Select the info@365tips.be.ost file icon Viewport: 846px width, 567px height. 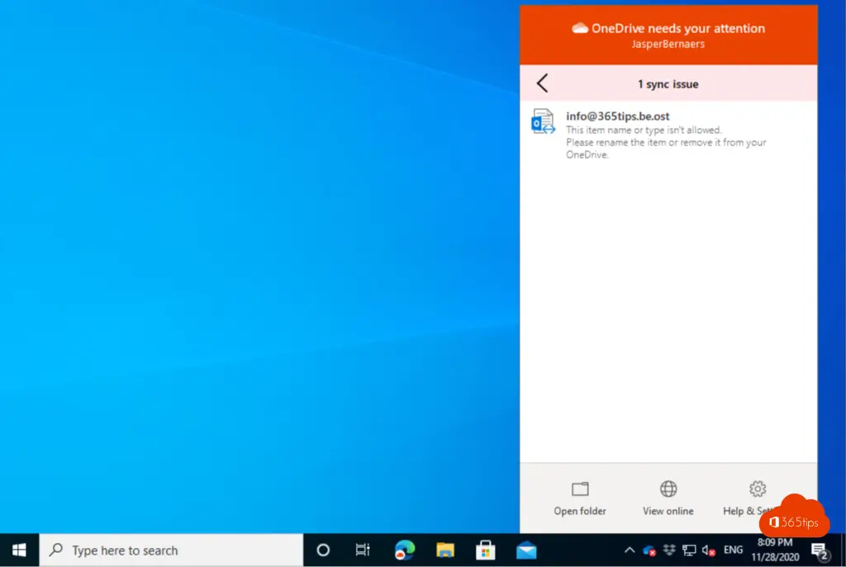(x=543, y=121)
